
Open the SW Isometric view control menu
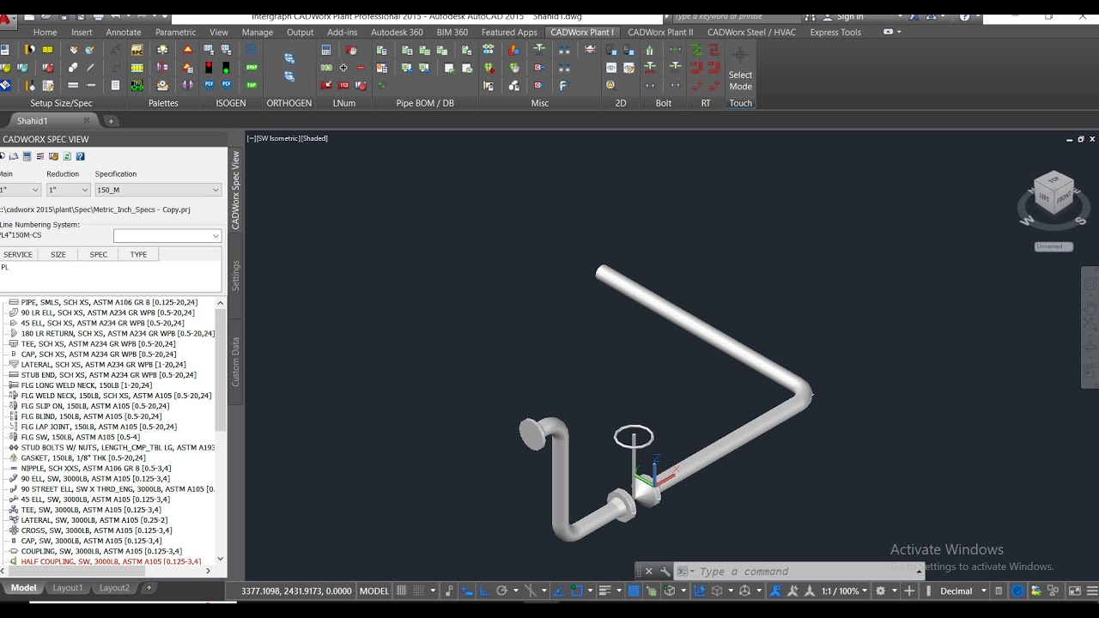[x=277, y=138]
